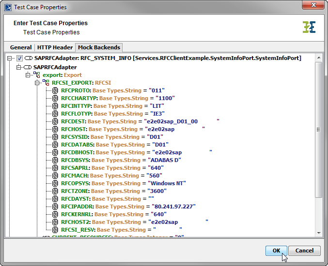
Task: Click the export parameter icon
Action: pos(37,75)
